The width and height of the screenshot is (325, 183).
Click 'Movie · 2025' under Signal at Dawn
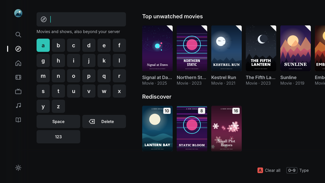tap(155, 83)
